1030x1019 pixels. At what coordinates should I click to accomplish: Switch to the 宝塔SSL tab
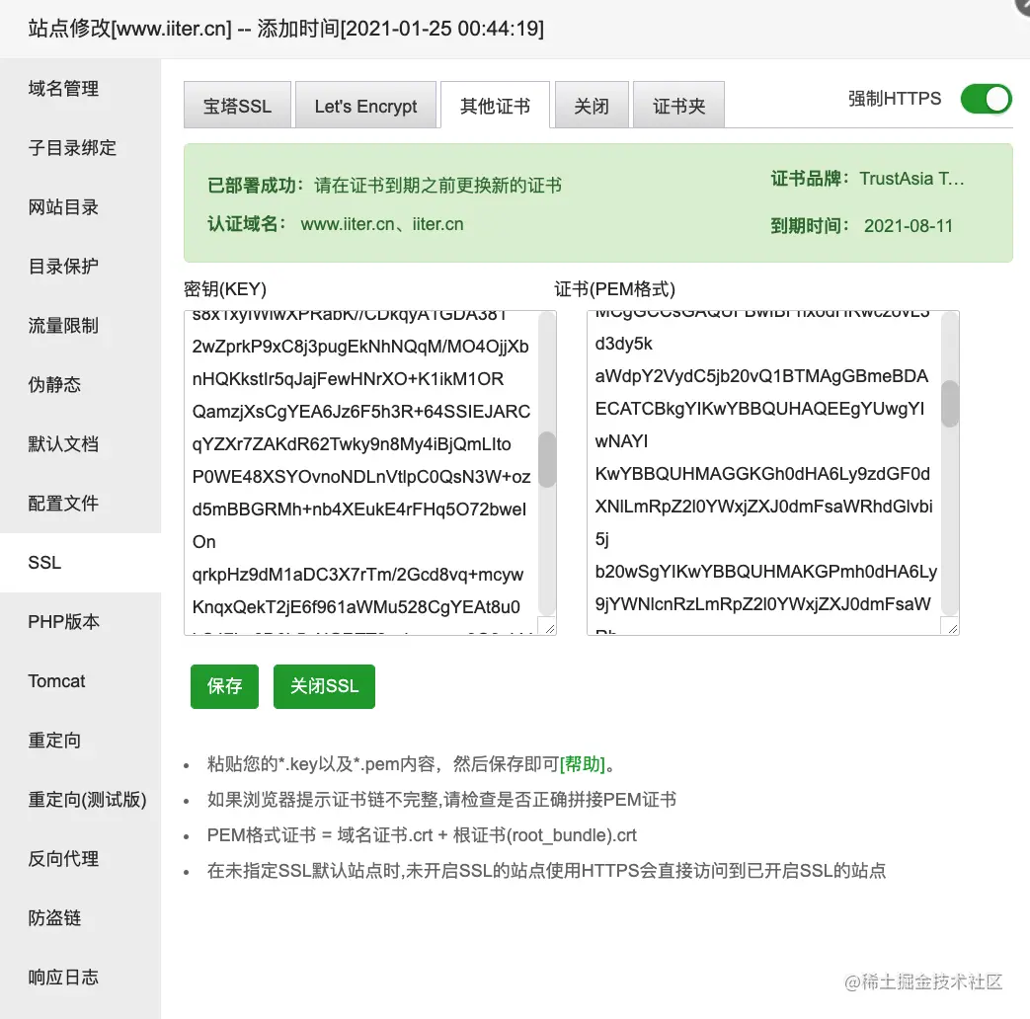(x=237, y=105)
